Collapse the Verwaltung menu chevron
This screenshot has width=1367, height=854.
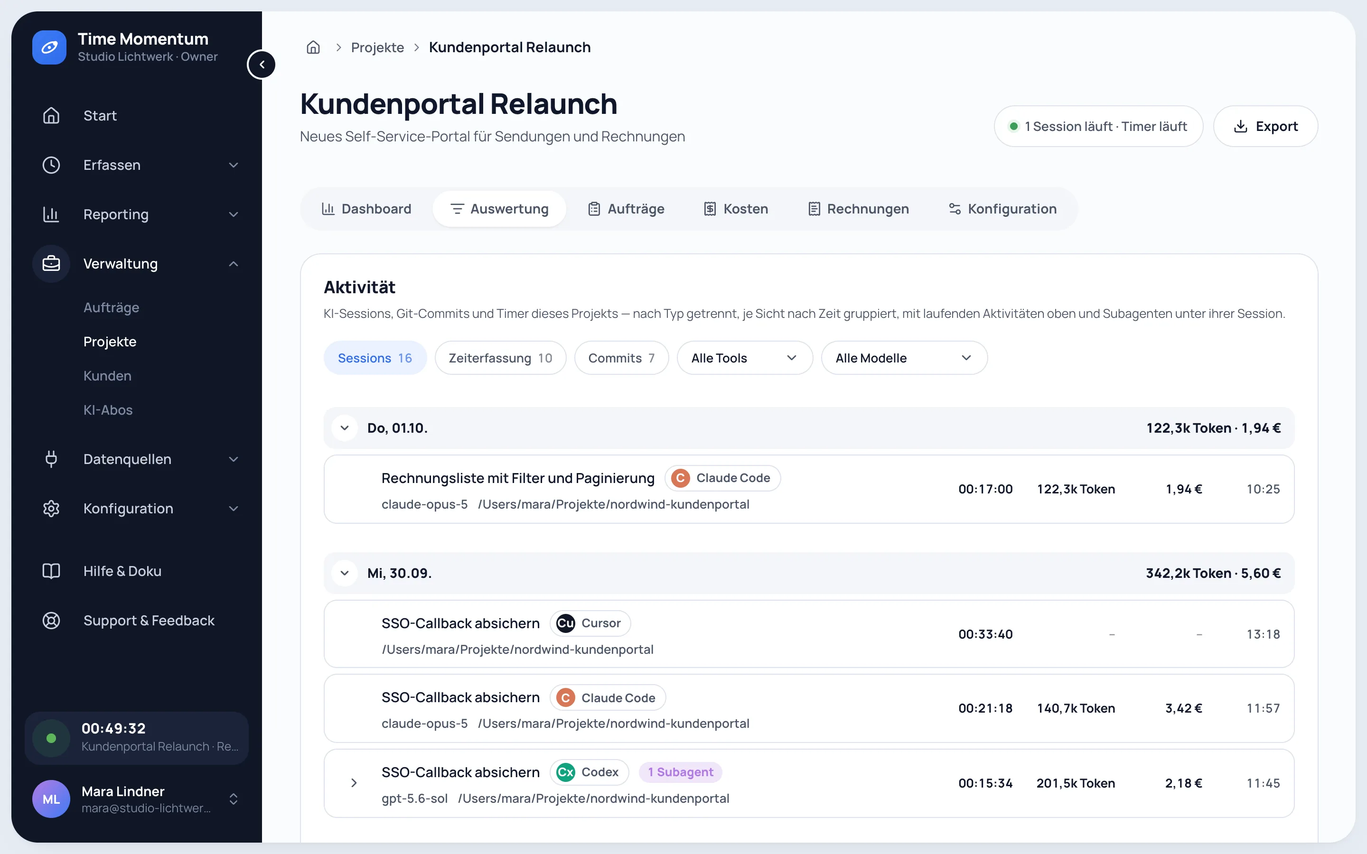pyautogui.click(x=234, y=264)
